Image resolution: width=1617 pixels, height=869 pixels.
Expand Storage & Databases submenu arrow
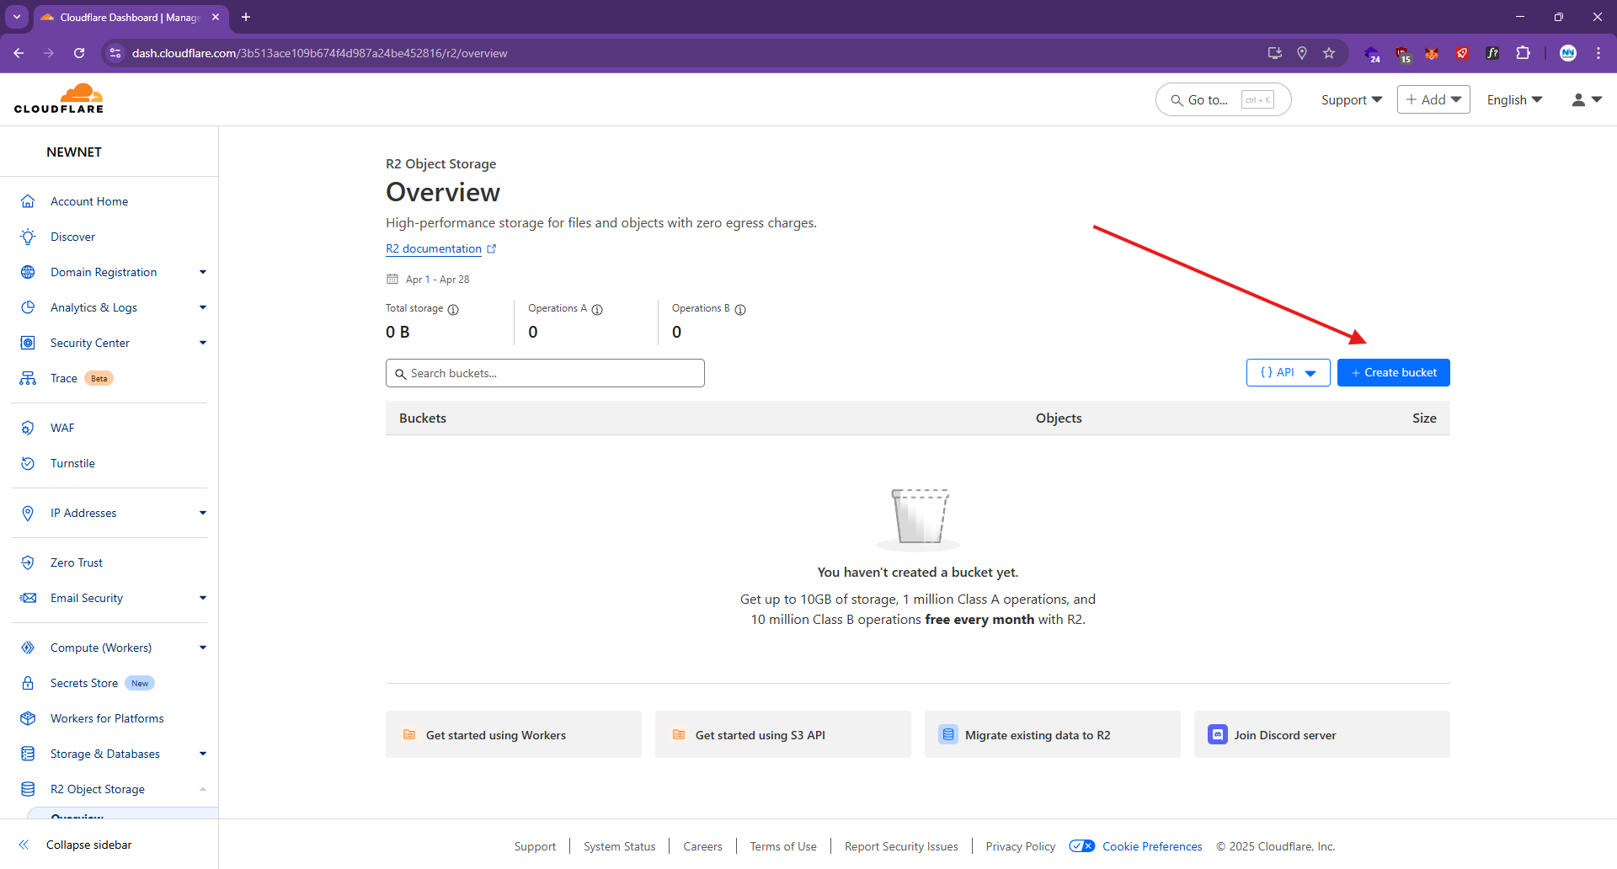202,754
